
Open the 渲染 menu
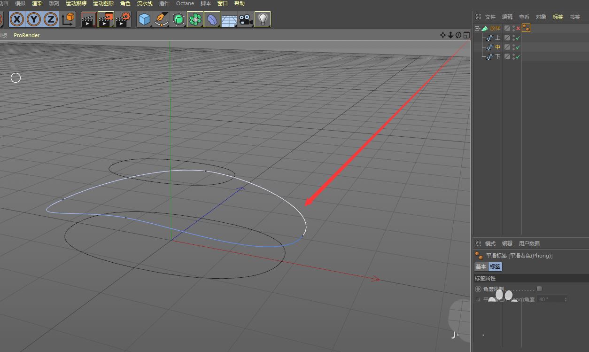(x=37, y=3)
